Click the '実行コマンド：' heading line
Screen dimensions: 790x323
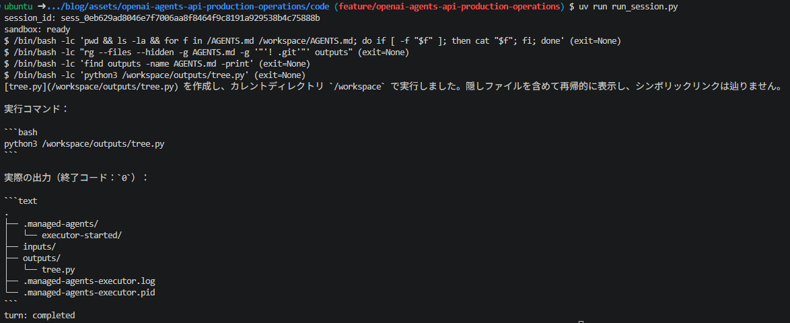click(36, 109)
